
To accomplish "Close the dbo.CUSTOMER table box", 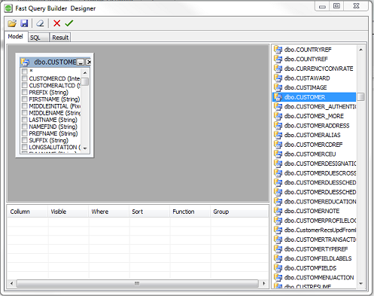I will [x=88, y=62].
